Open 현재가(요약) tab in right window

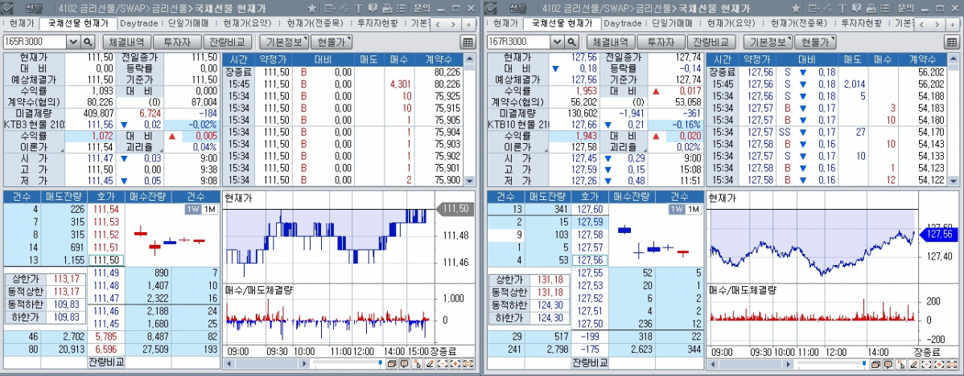click(731, 23)
